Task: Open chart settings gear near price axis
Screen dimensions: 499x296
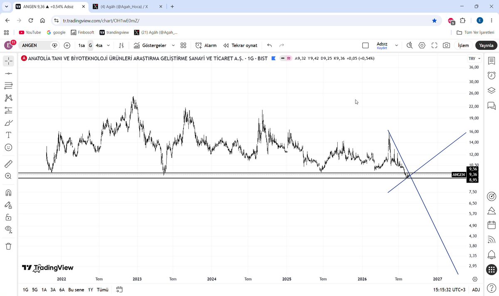Action: [x=475, y=279]
